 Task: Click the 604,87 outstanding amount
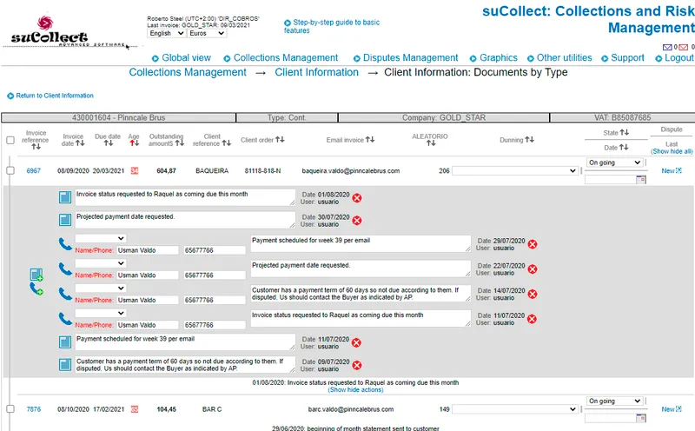click(x=166, y=170)
